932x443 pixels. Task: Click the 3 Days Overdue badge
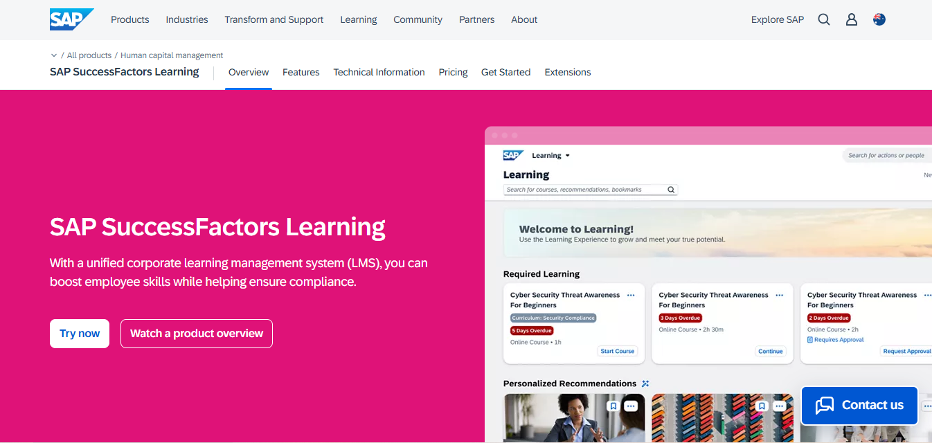click(x=681, y=318)
